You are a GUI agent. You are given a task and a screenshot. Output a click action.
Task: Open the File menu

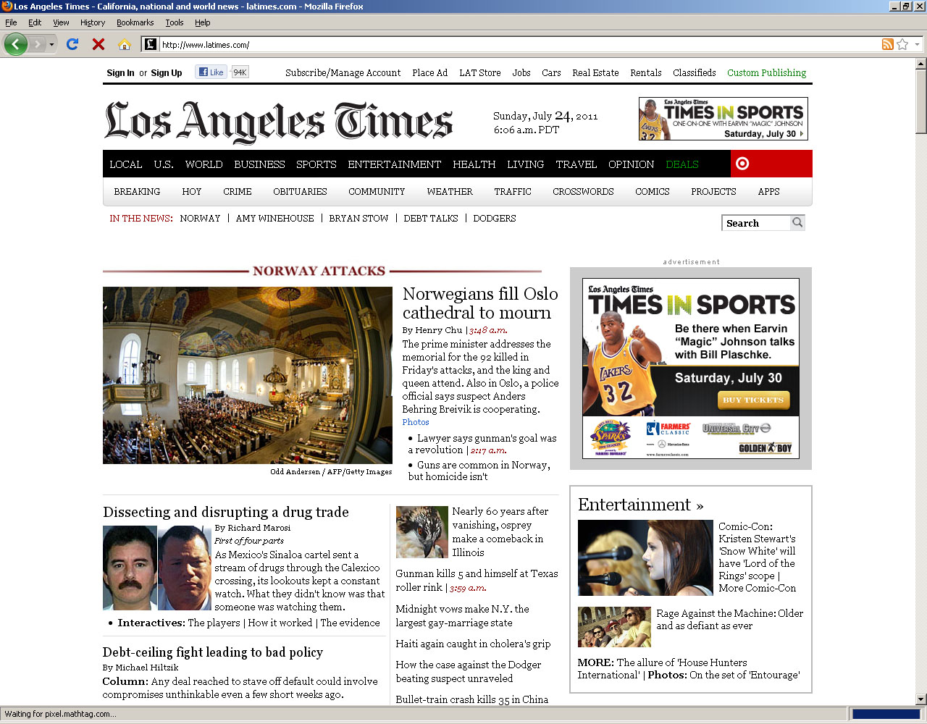(x=11, y=22)
